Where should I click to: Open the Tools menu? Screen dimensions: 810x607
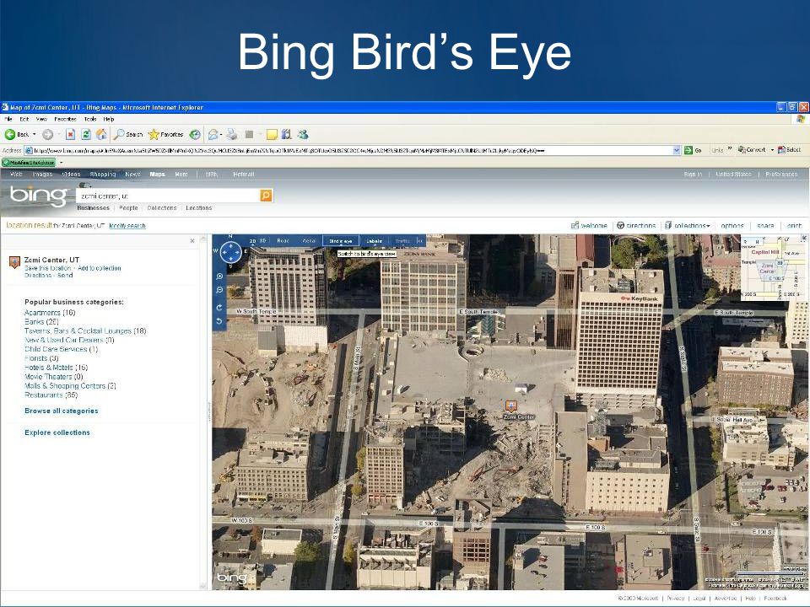tap(90, 119)
